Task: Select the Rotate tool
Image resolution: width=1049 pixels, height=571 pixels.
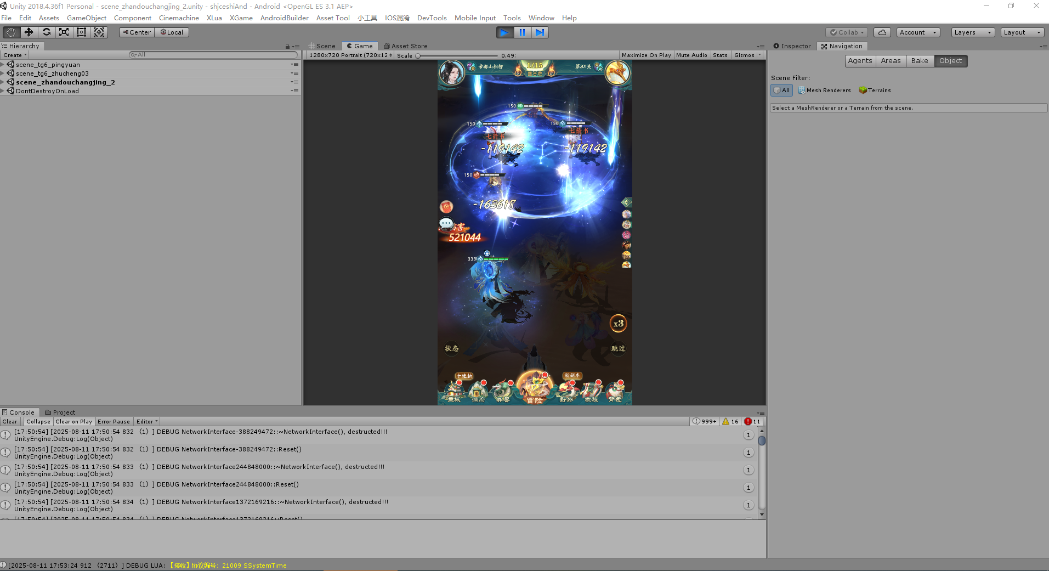Action: 46,32
